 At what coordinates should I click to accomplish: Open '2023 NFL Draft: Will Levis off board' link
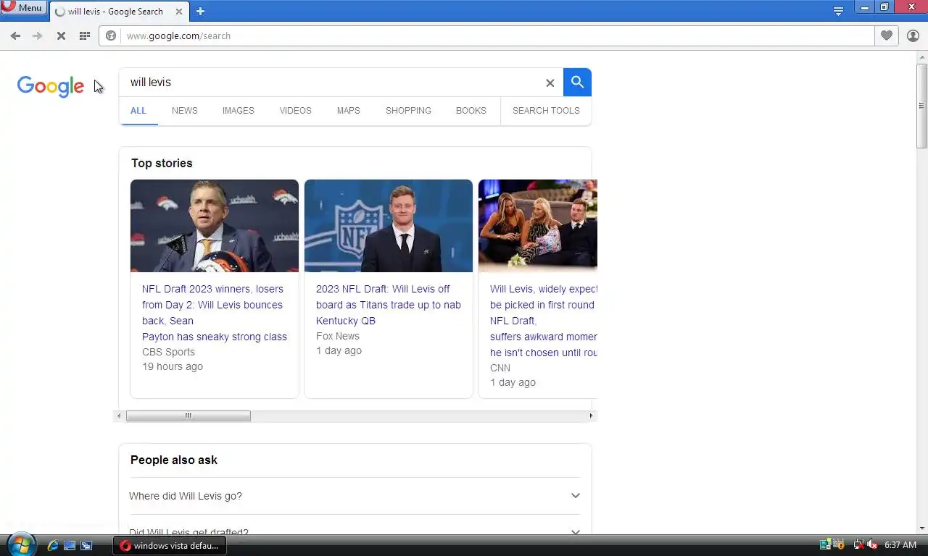[x=389, y=305]
